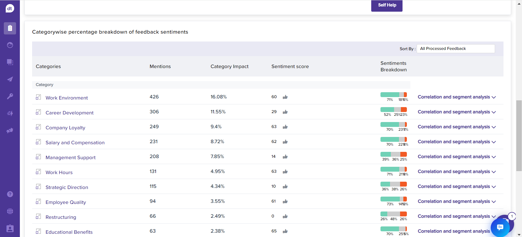This screenshot has height=237, width=522.
Task: Click the Self Help button
Action: [x=387, y=5]
